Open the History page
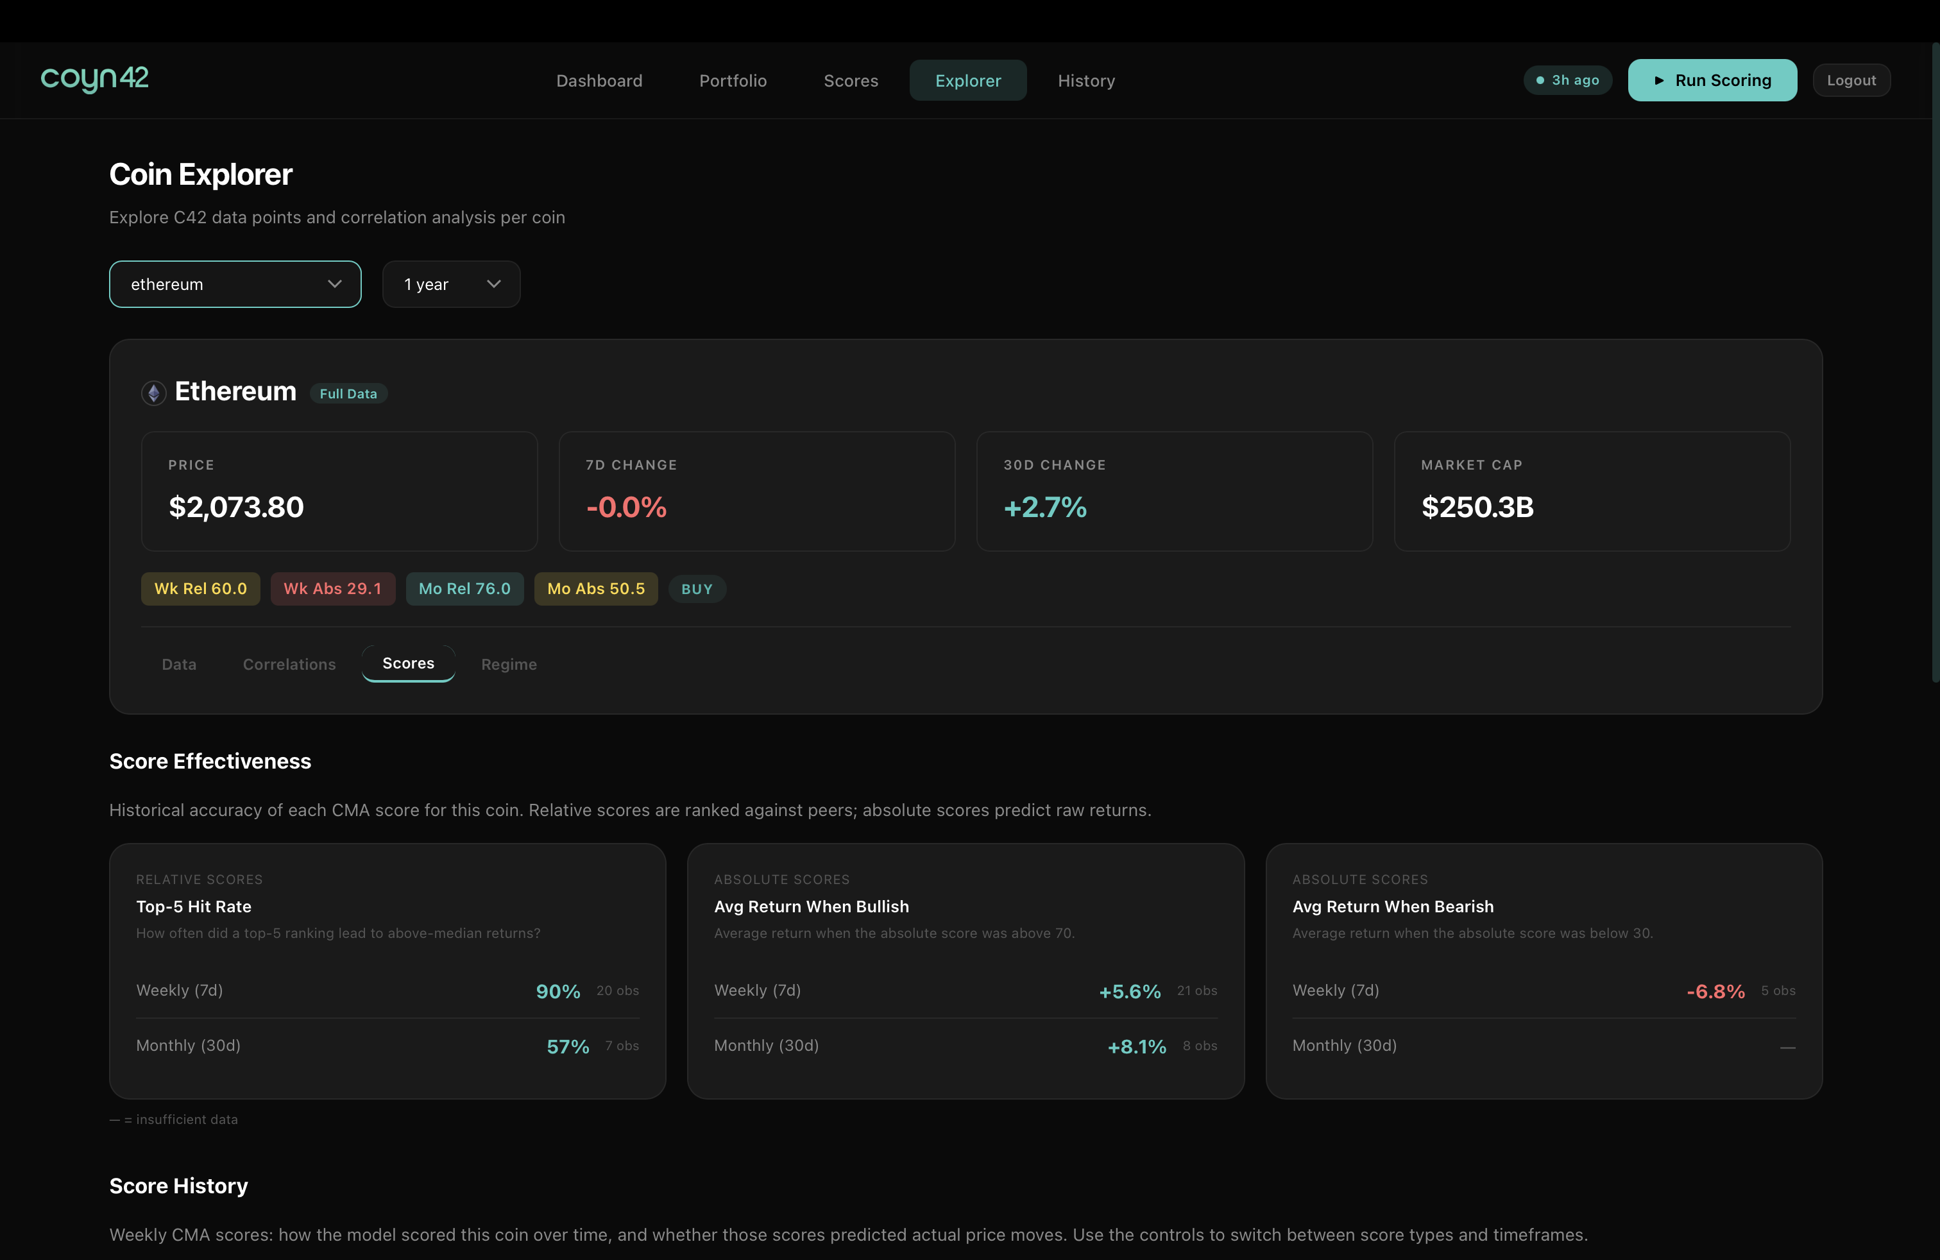The width and height of the screenshot is (1940, 1260). [x=1087, y=80]
